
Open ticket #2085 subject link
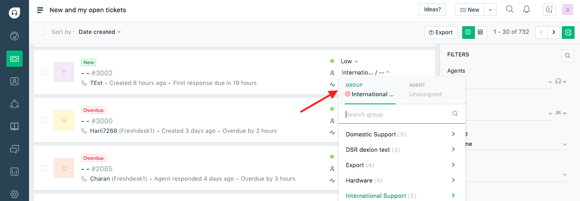point(97,168)
